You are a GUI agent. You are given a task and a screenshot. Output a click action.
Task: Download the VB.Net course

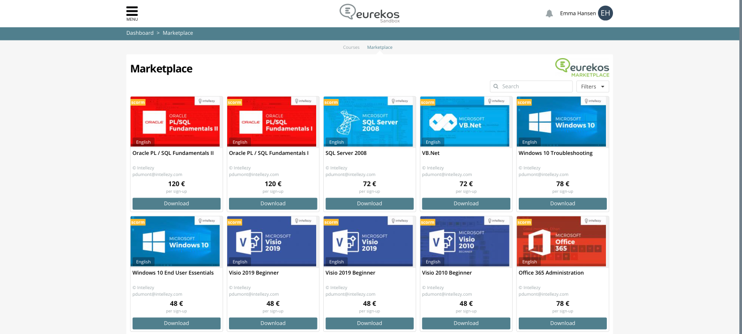tap(466, 203)
